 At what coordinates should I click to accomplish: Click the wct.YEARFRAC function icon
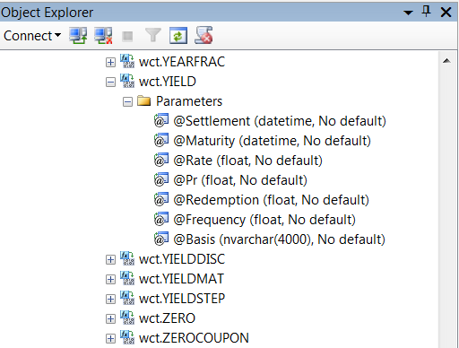pos(127,61)
